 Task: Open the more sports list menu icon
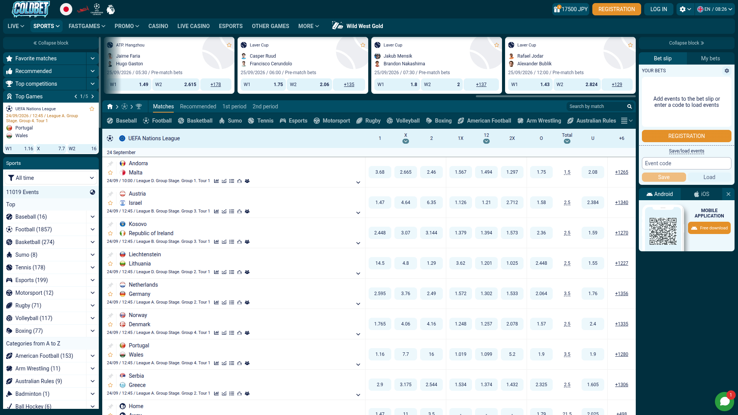pos(627,121)
